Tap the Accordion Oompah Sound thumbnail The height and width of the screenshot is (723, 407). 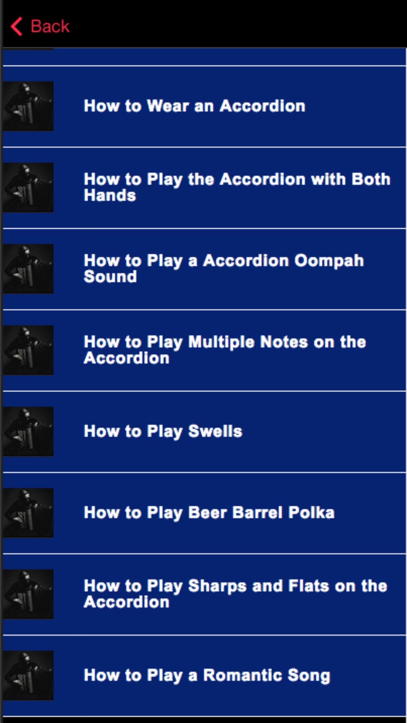(x=28, y=269)
